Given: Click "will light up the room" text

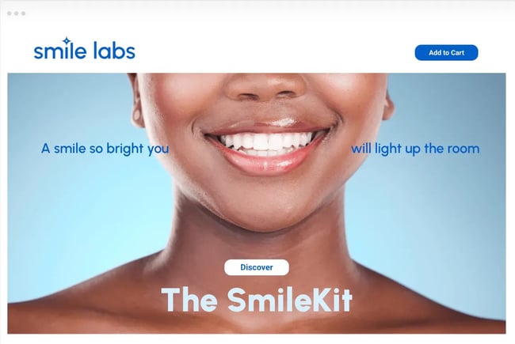Looking at the screenshot, I should [415, 149].
